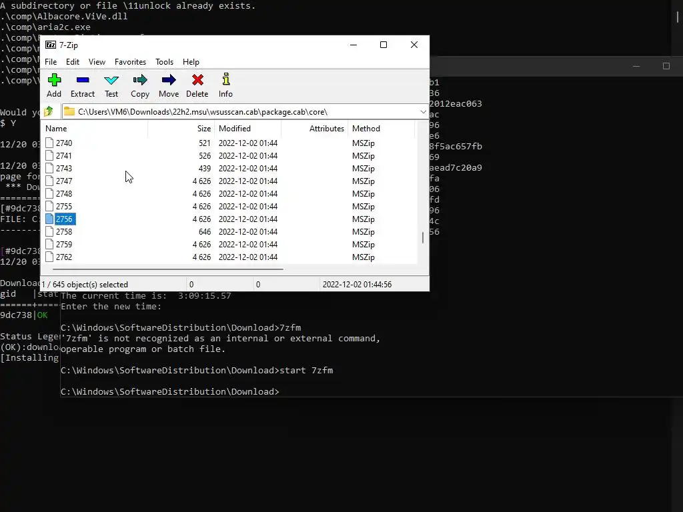
Task: Select file named 2755
Action: [x=64, y=206]
